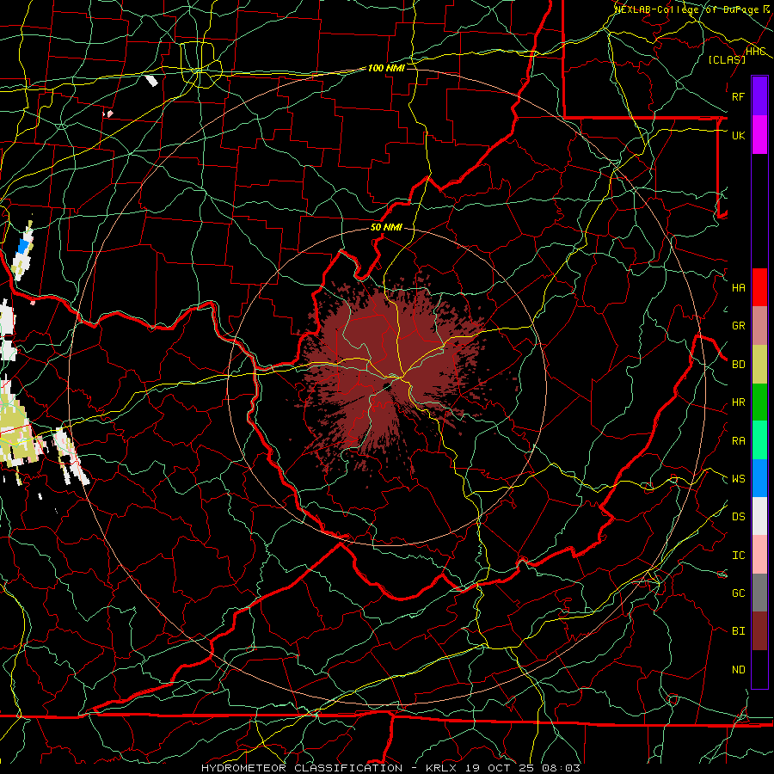Click the WS legend label
Screen dimensions: 774x774
738,479
